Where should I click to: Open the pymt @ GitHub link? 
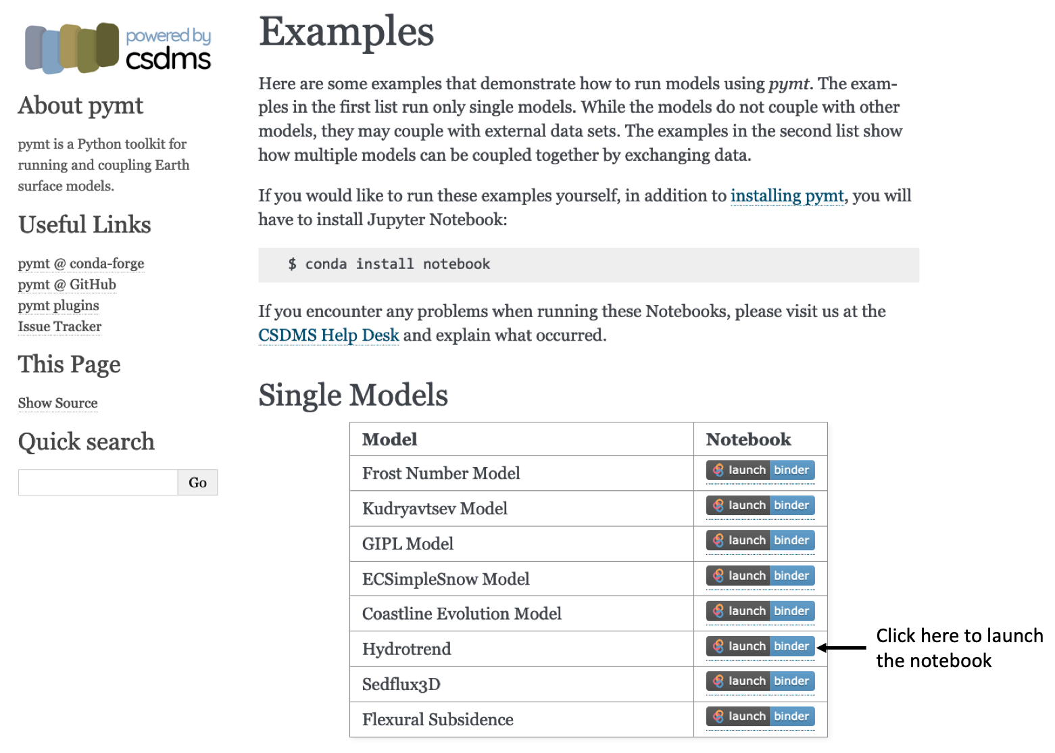[67, 284]
